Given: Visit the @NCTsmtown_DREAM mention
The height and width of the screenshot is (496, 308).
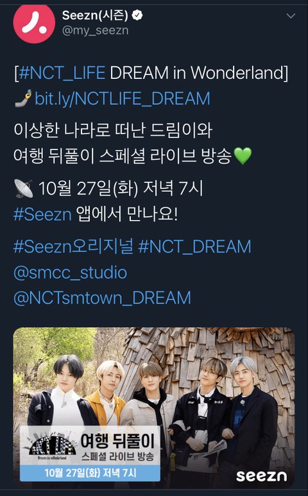Looking at the screenshot, I should click(102, 298).
